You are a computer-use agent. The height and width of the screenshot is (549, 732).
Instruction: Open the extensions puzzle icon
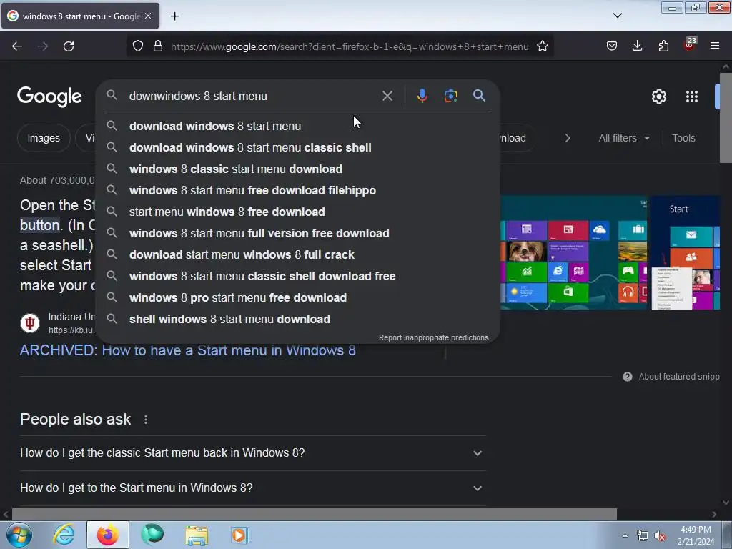coord(663,46)
